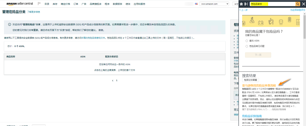
Task: Click the help panel search input field
Action: pyautogui.click(x=273, y=4)
